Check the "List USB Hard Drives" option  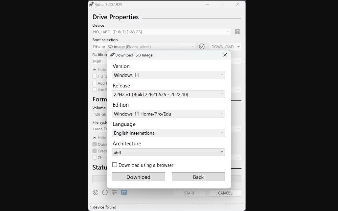point(95,77)
